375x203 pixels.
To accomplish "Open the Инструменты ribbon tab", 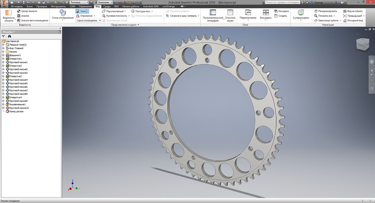I will [x=58, y=7].
